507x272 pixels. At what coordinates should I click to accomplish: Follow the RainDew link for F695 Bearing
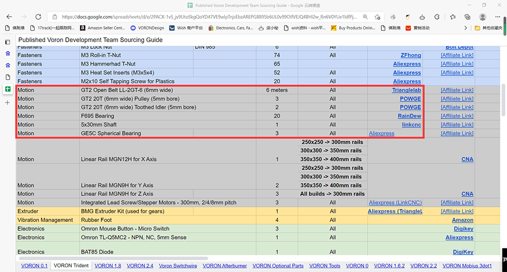click(409, 116)
